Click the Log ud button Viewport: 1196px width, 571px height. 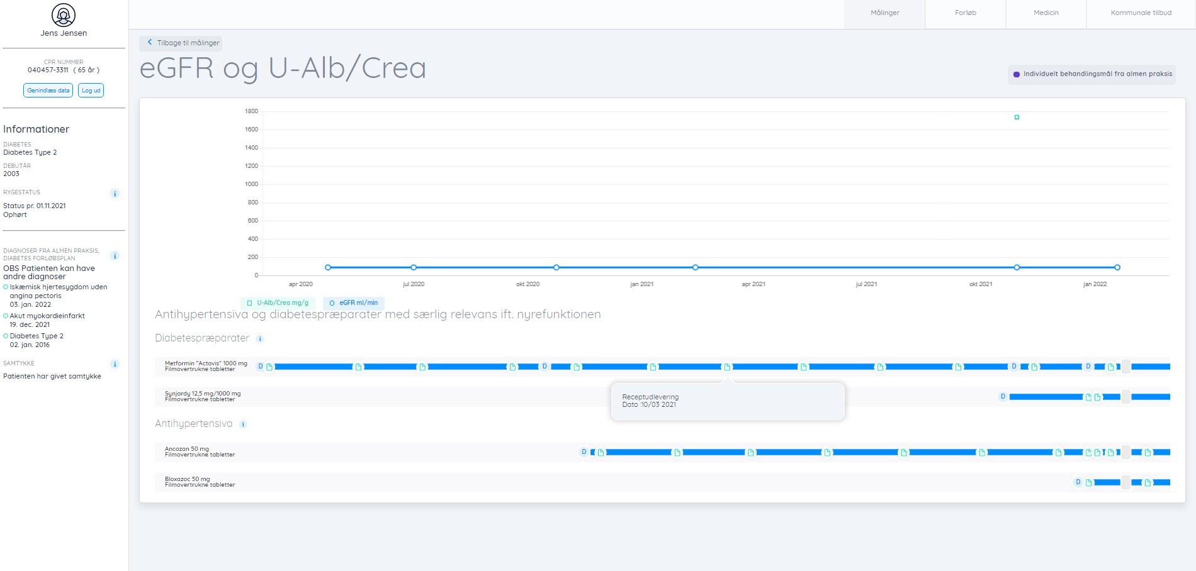click(91, 91)
